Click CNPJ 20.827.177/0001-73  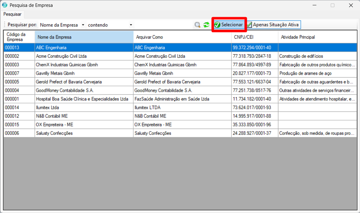(x=255, y=73)
